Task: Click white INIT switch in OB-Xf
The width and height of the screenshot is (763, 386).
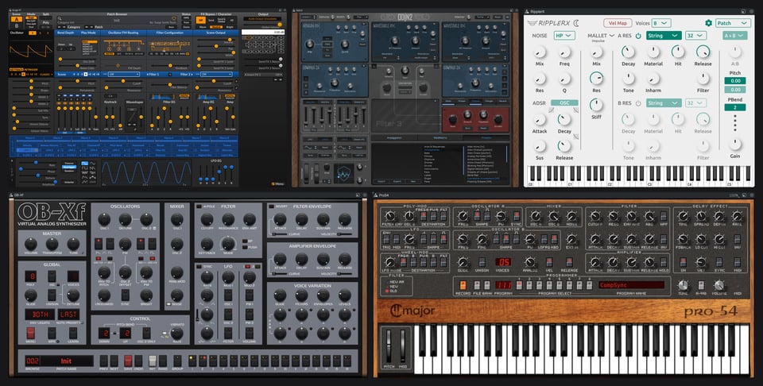Action: coord(153,361)
